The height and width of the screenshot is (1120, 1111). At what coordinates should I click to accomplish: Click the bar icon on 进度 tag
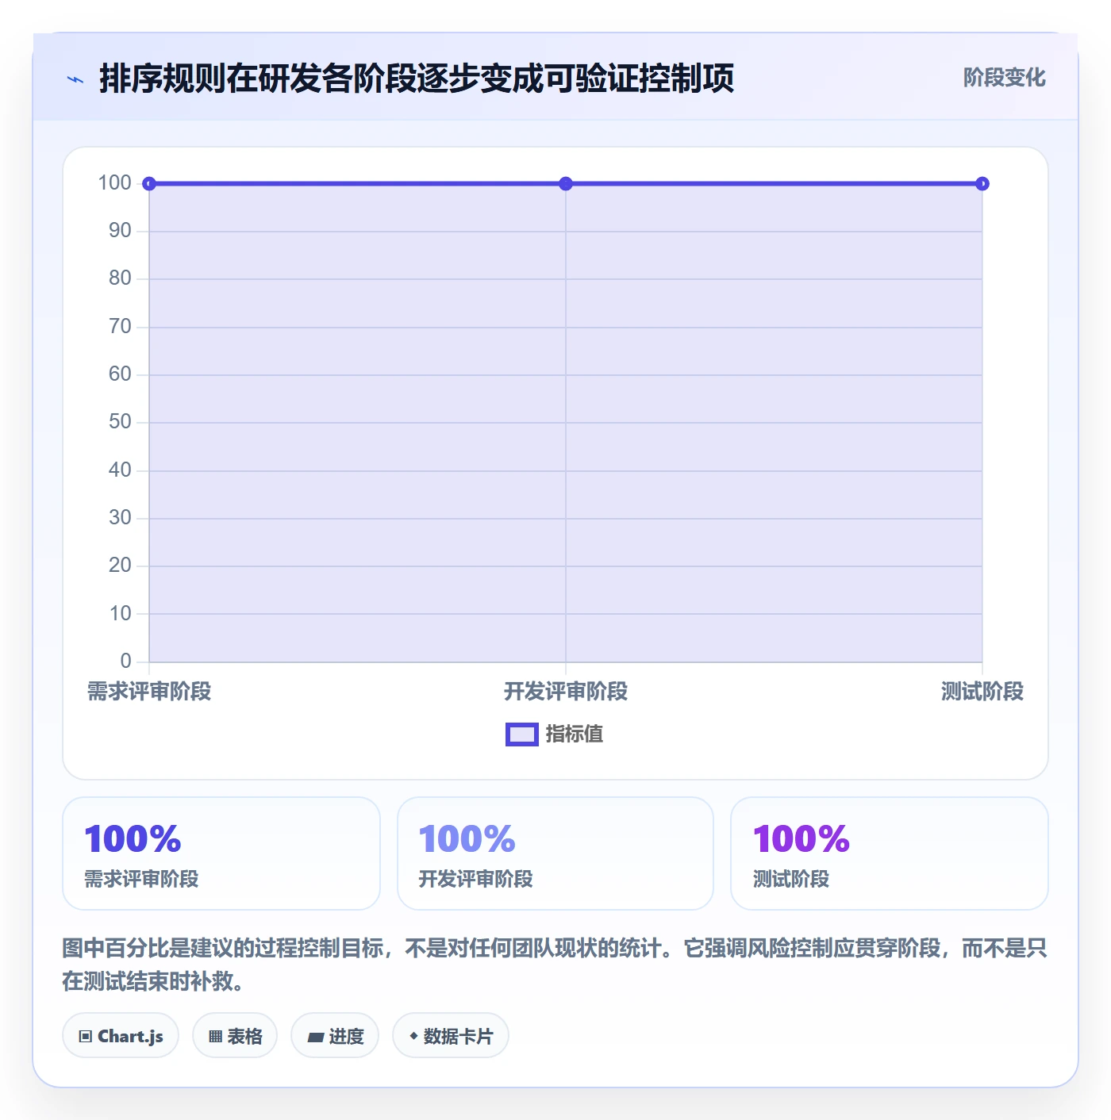coord(316,1037)
